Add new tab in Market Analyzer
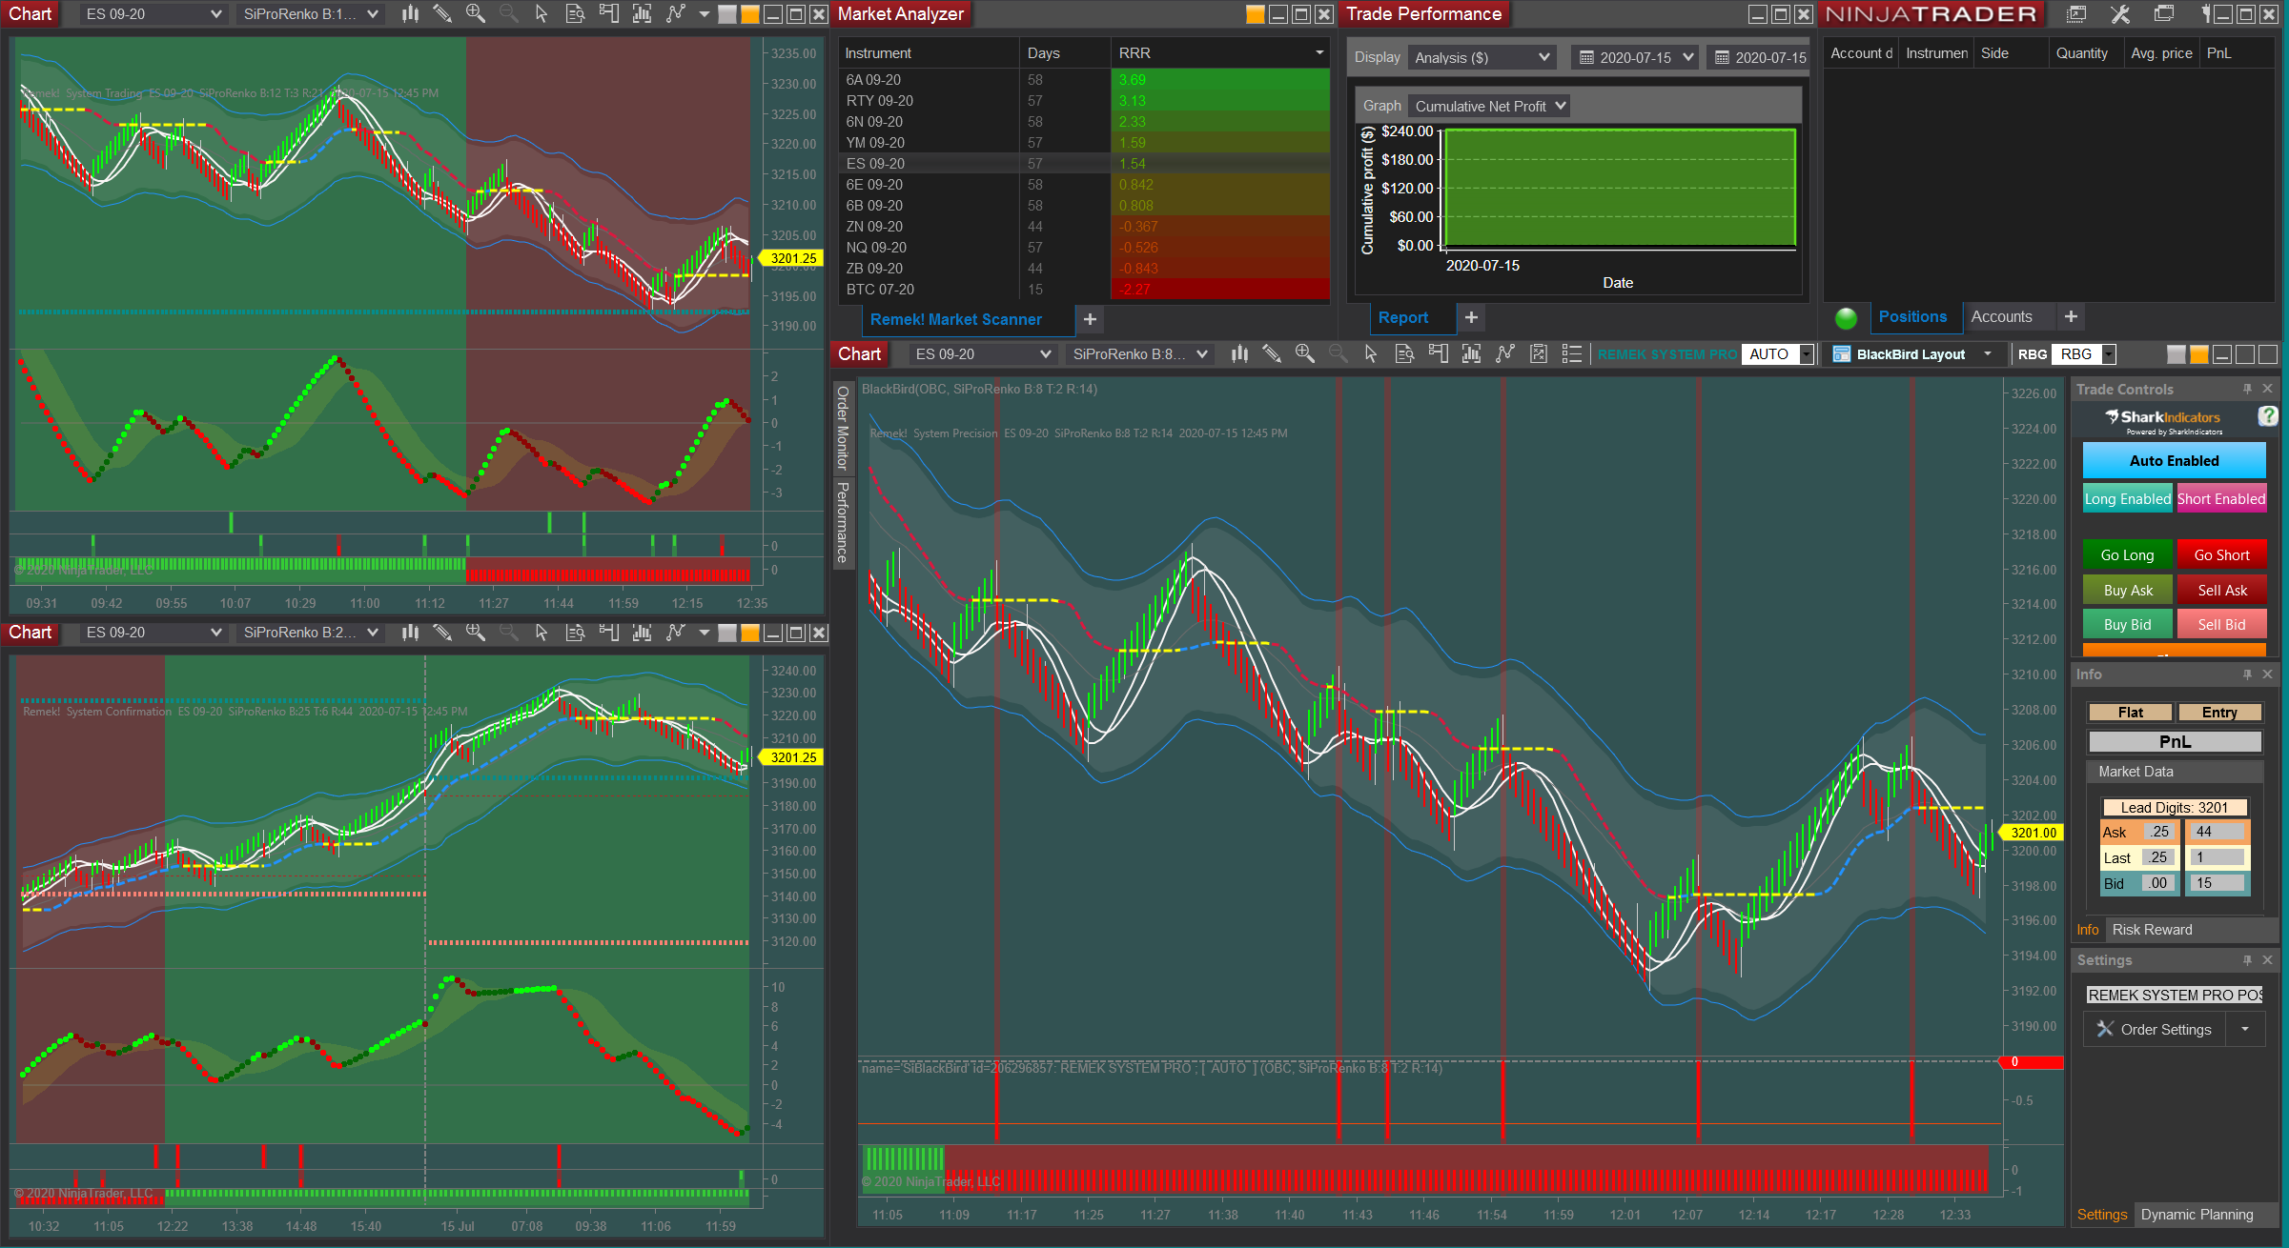 coord(1090,319)
